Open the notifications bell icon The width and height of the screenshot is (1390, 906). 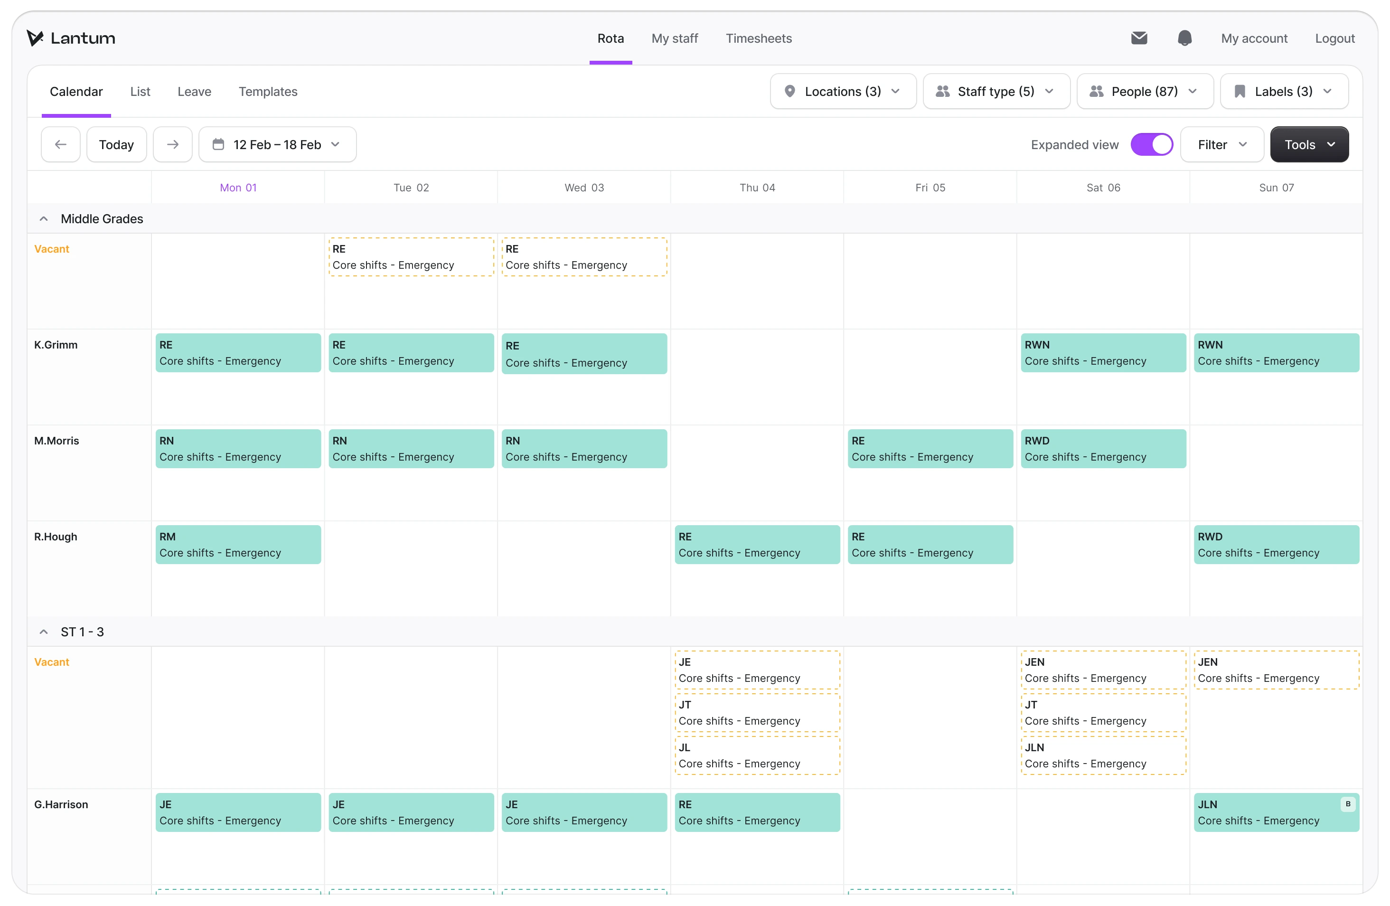click(1184, 38)
